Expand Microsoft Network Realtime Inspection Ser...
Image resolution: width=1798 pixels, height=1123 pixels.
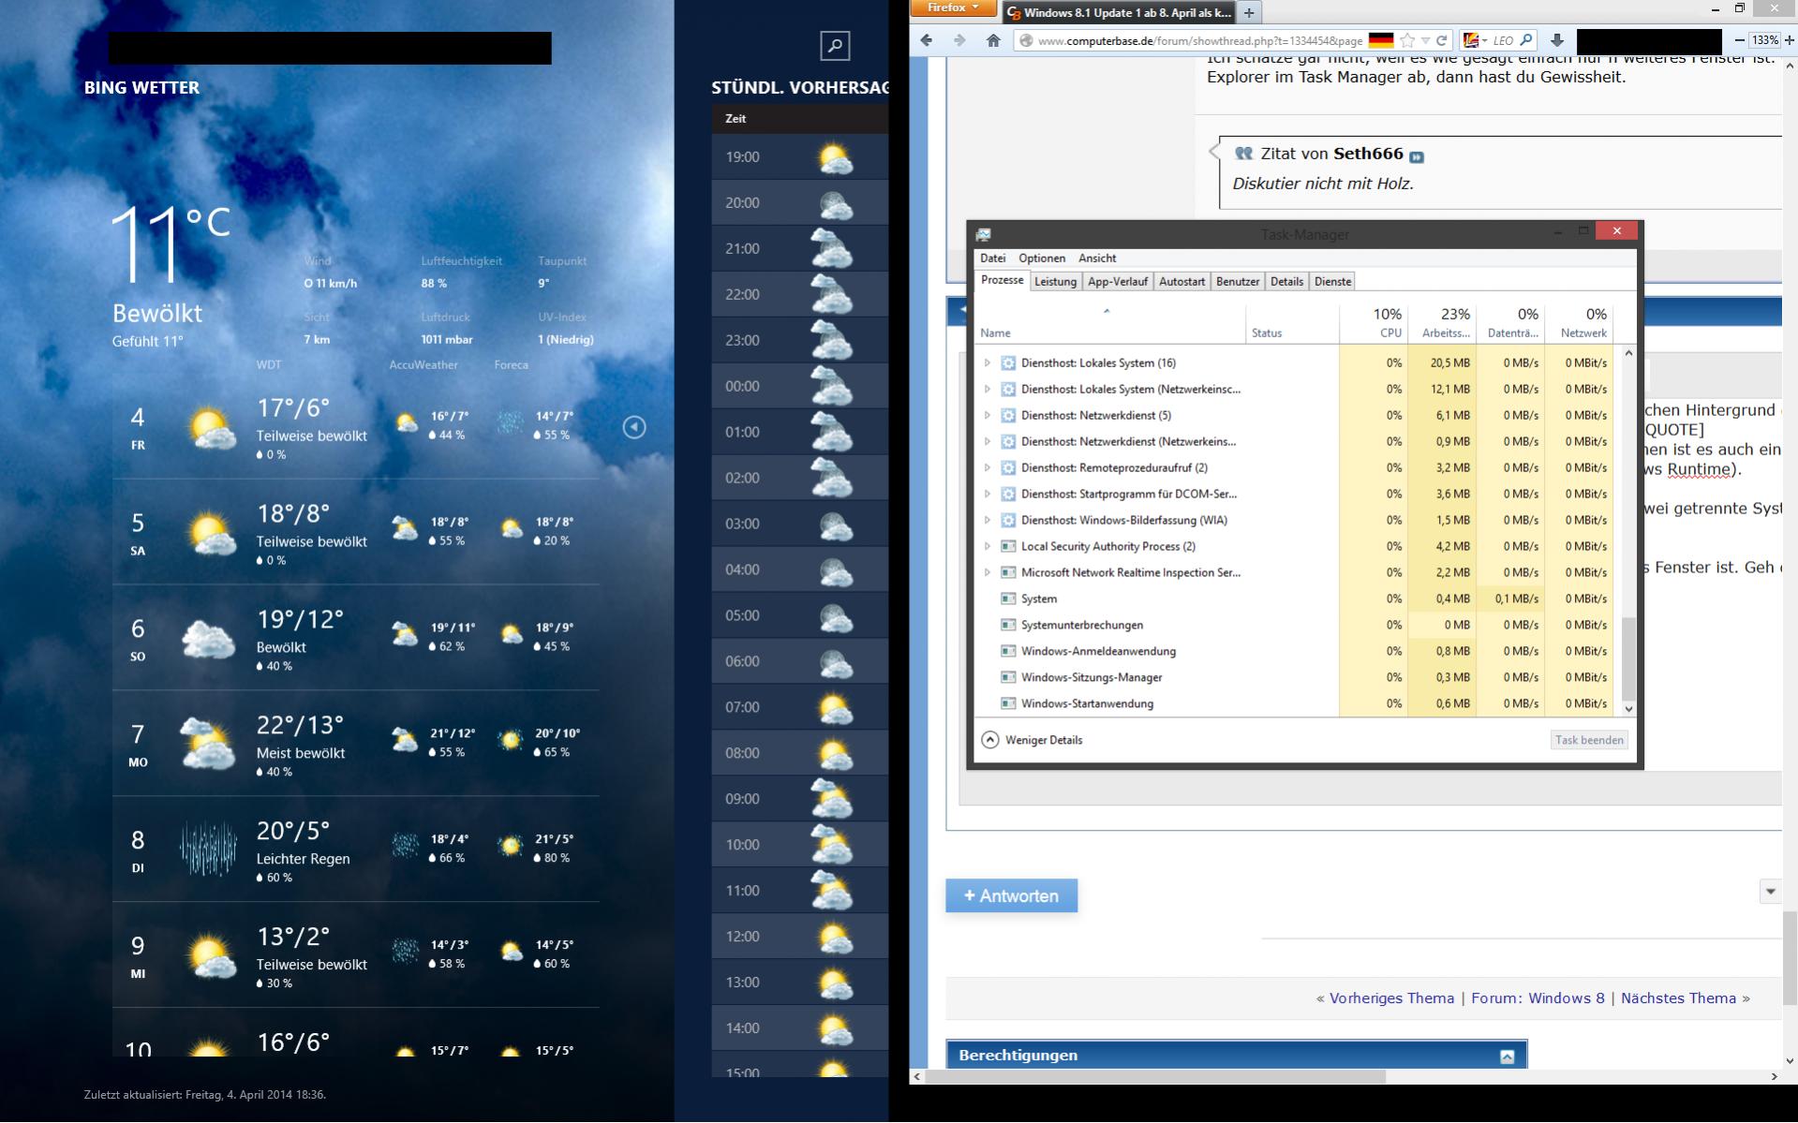coord(987,572)
